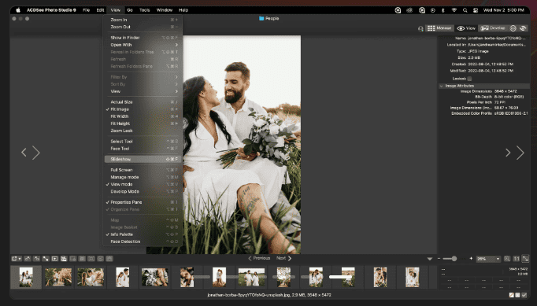Toggle the Locked checkbox
Viewport: 537px width, 306px height.
coord(469,79)
